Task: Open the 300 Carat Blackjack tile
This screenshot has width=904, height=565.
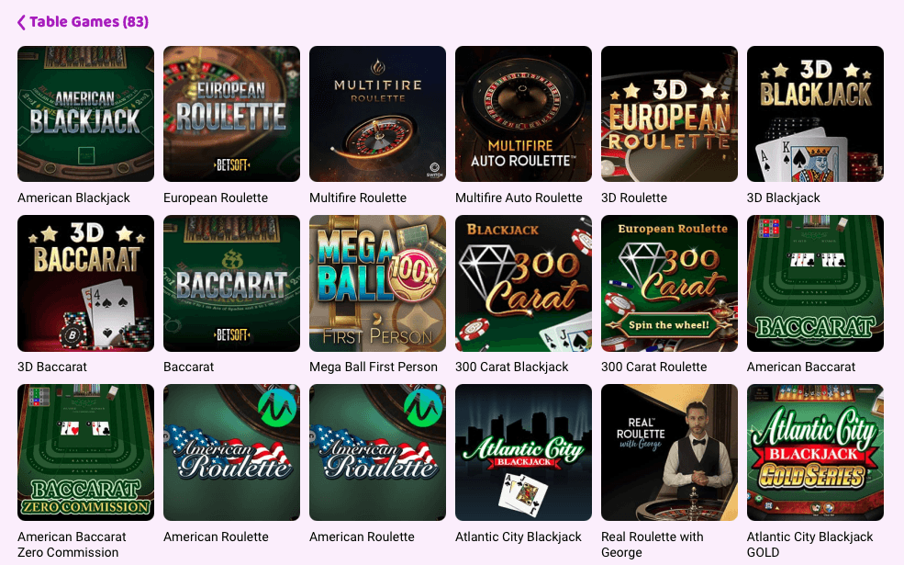Action: pyautogui.click(x=523, y=283)
